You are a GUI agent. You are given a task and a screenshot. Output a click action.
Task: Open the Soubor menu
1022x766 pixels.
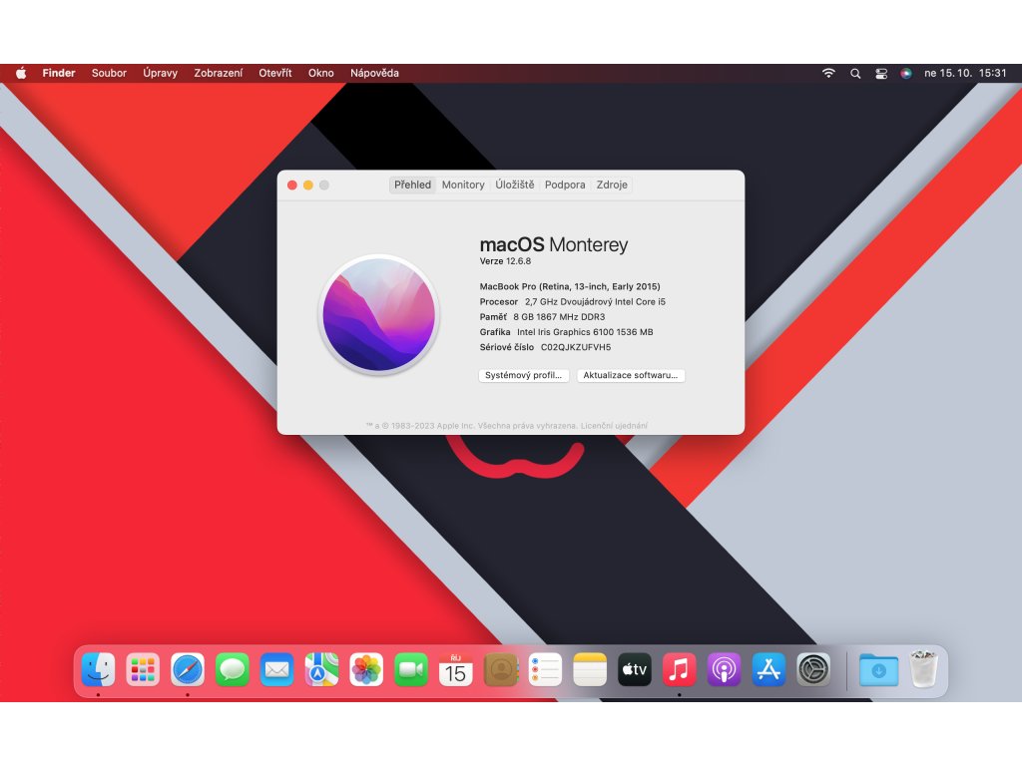pos(109,73)
